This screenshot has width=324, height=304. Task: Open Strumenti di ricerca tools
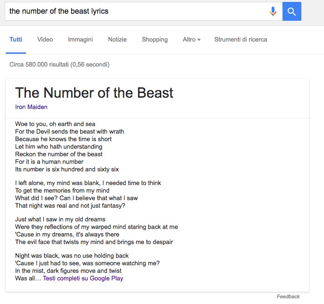[241, 40]
